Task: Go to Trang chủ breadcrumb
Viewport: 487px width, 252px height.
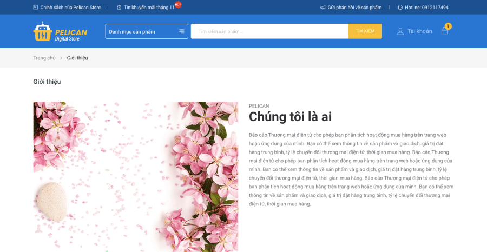Action: 44,58
